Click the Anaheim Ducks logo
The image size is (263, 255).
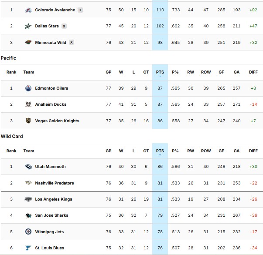pyautogui.click(x=28, y=104)
